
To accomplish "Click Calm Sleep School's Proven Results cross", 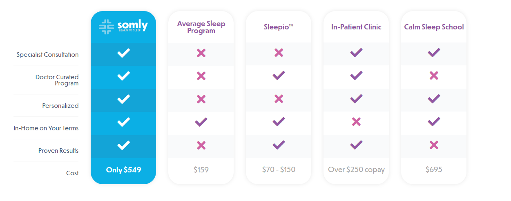I will click(434, 145).
